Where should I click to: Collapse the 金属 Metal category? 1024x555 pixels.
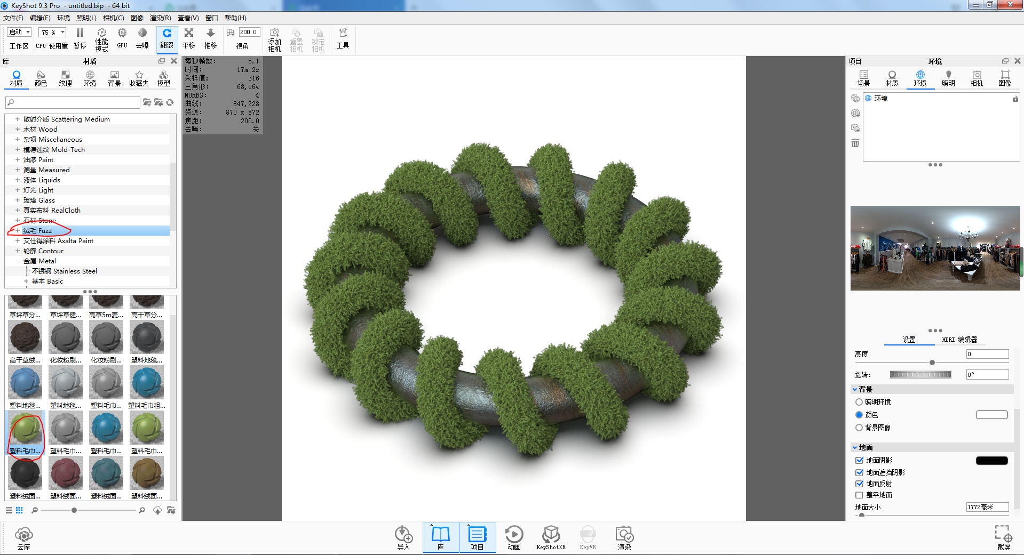[x=18, y=261]
